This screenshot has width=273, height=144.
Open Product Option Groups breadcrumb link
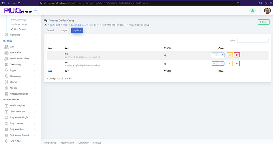pyautogui.click(x=74, y=25)
